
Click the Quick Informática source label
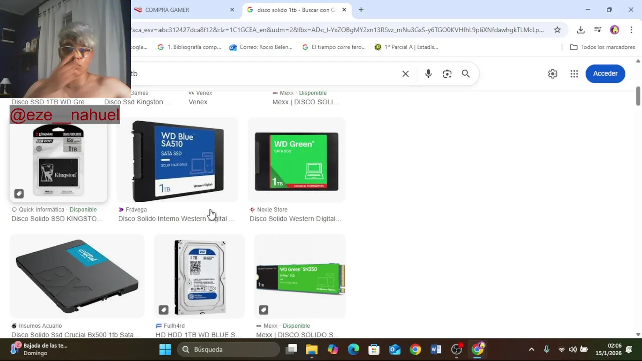[42, 210]
